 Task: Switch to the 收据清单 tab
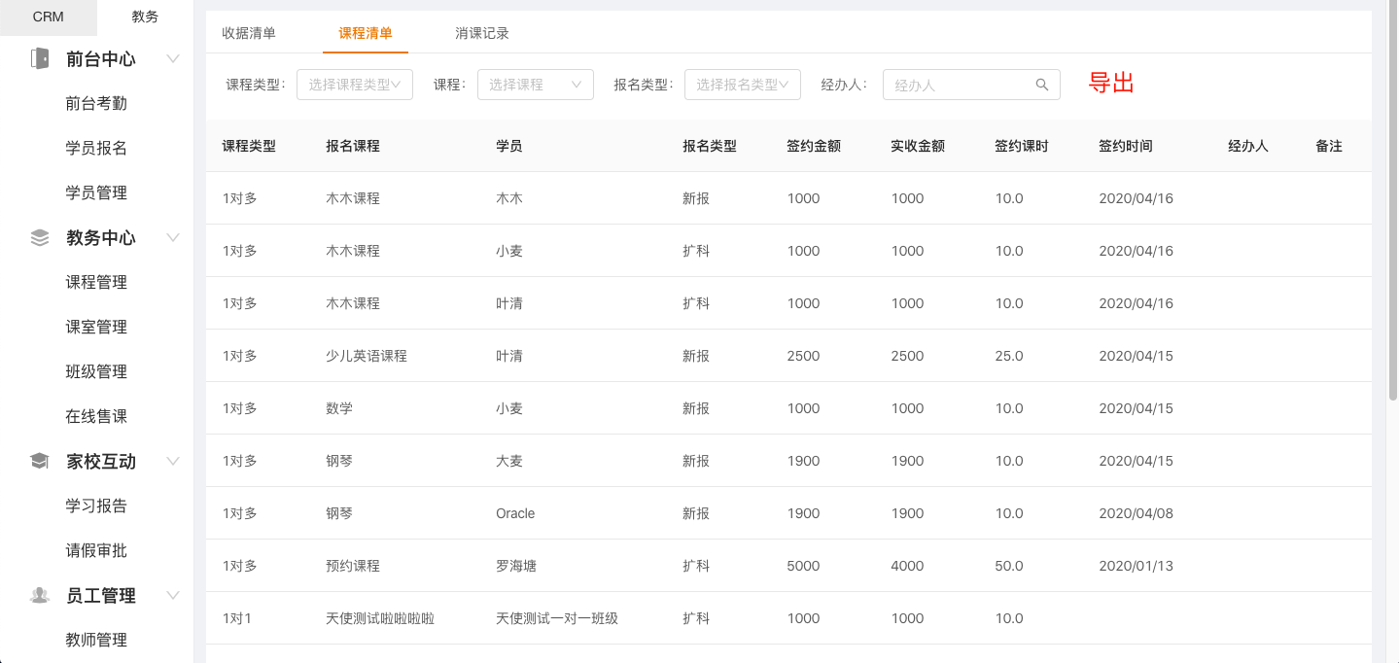(249, 33)
